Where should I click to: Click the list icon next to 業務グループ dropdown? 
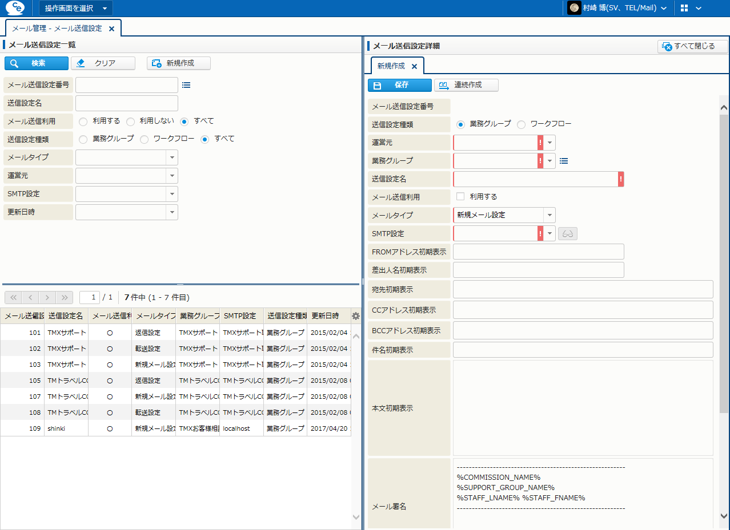[x=564, y=161]
